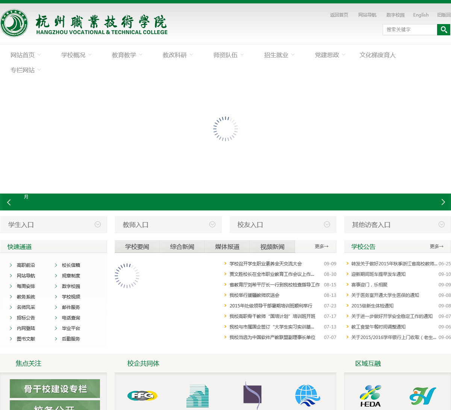Open 图书文献 quick link
Screen dimensions: 451x410
tap(26, 339)
